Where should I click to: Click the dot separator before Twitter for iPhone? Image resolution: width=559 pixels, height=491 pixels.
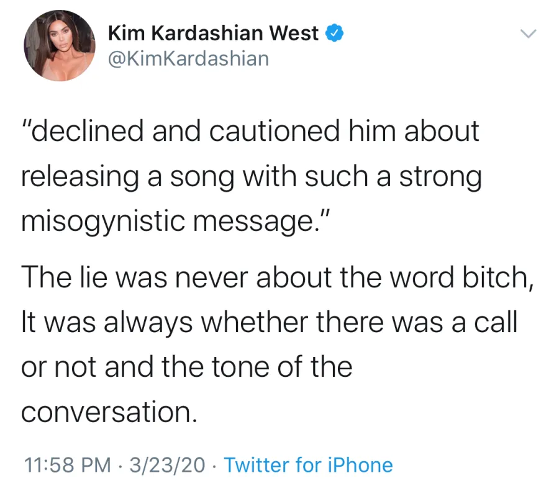(x=212, y=465)
